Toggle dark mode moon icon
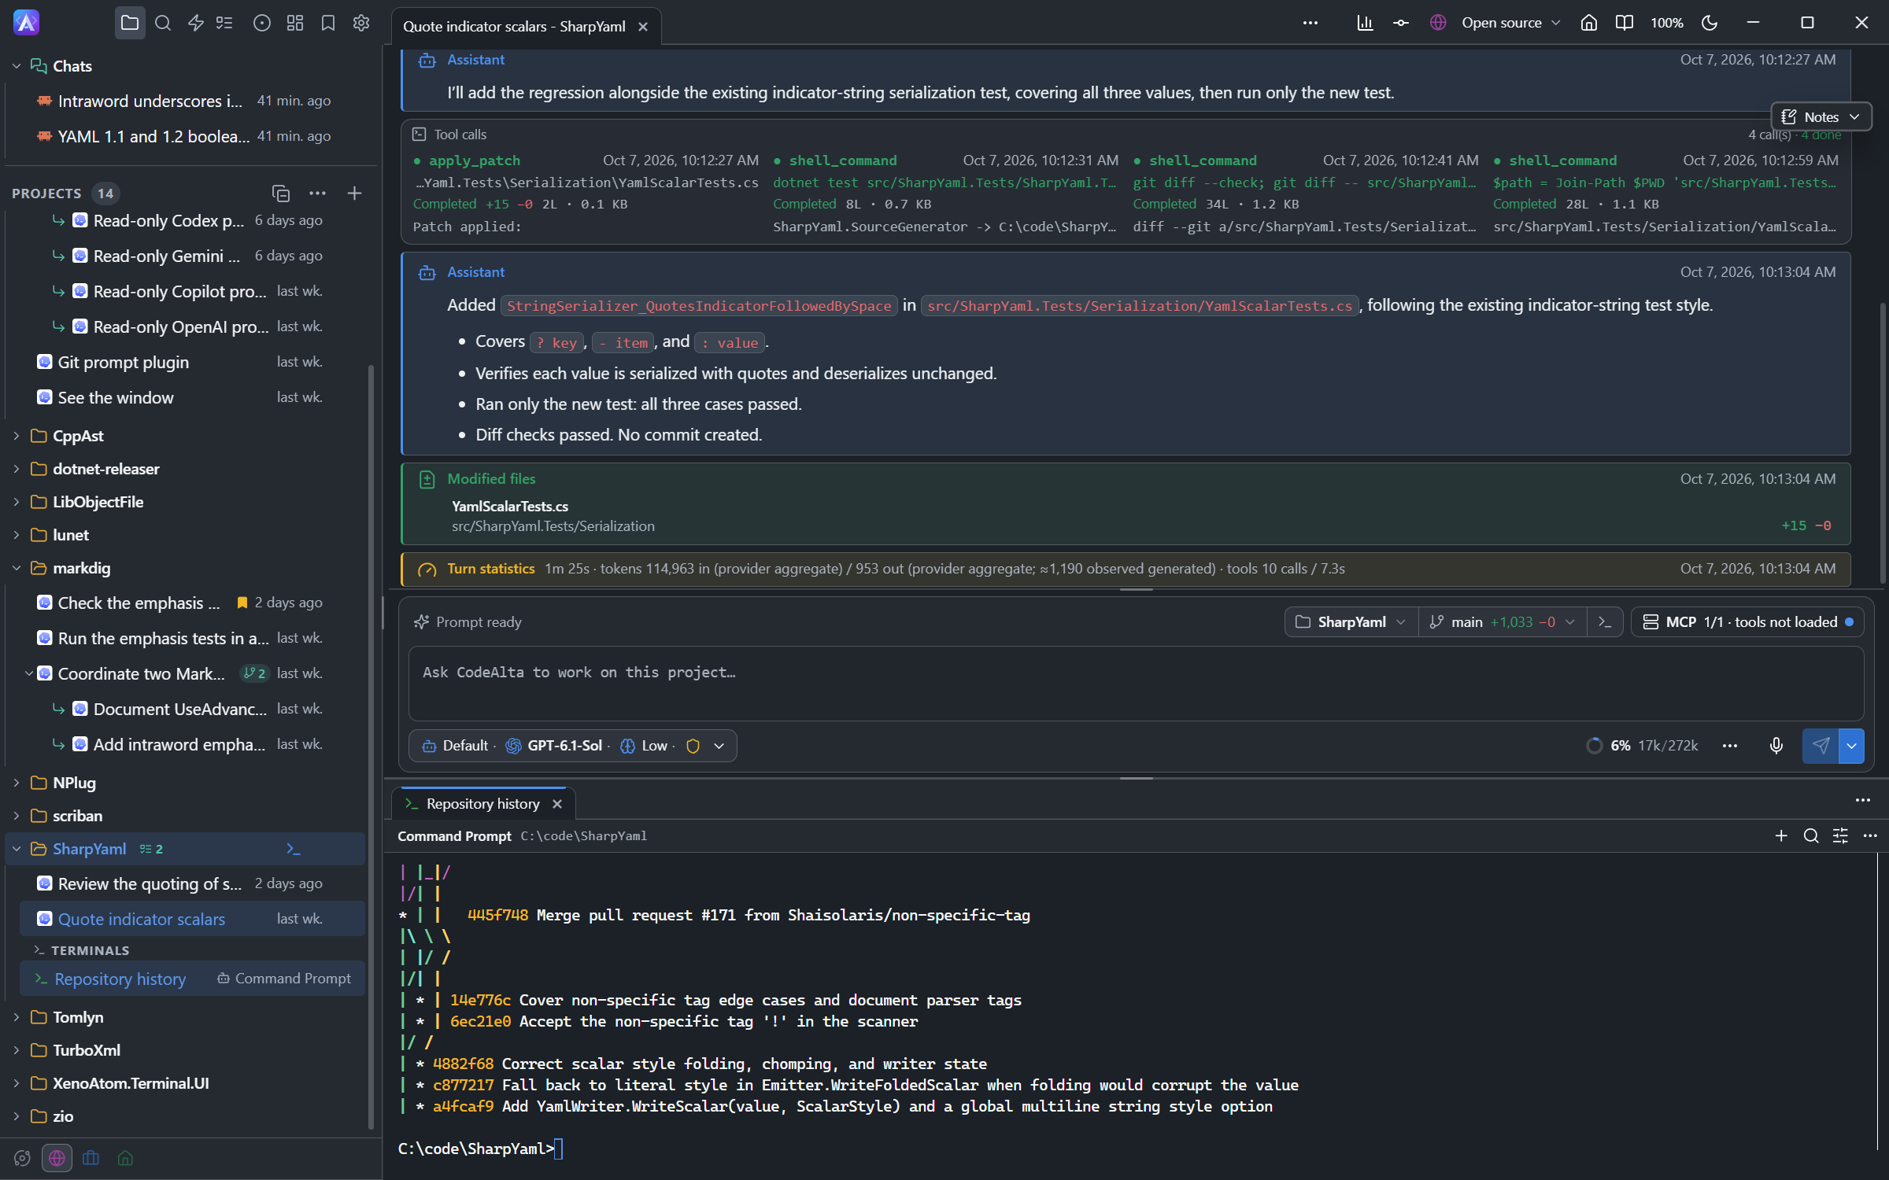Viewport: 1889px width, 1180px height. [1709, 23]
